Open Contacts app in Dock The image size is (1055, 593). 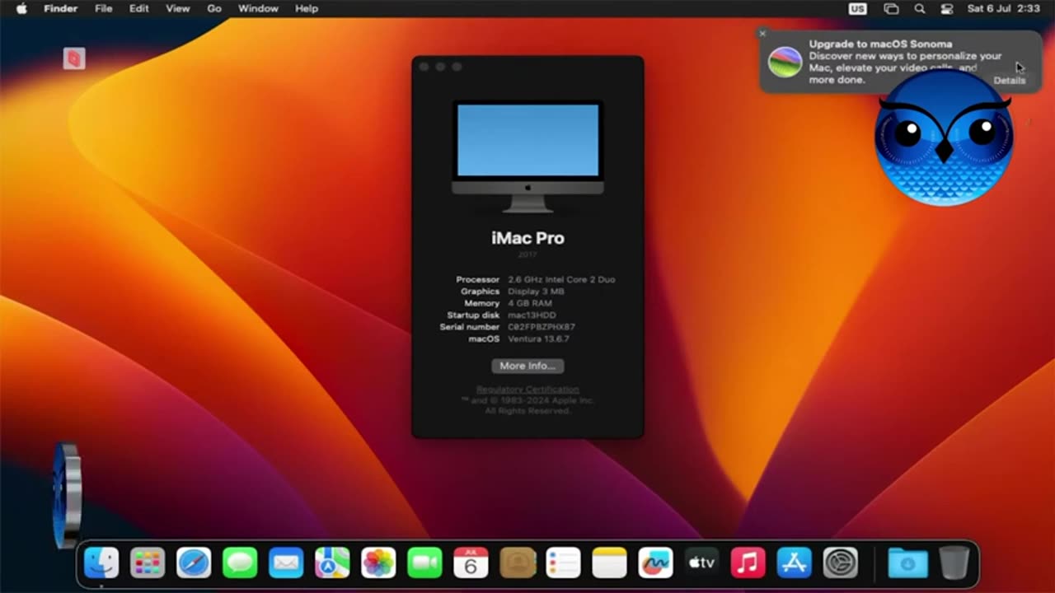tap(518, 563)
